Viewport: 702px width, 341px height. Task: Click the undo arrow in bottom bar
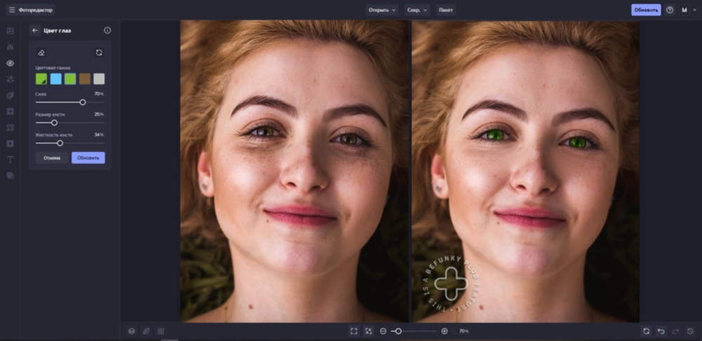(x=661, y=331)
